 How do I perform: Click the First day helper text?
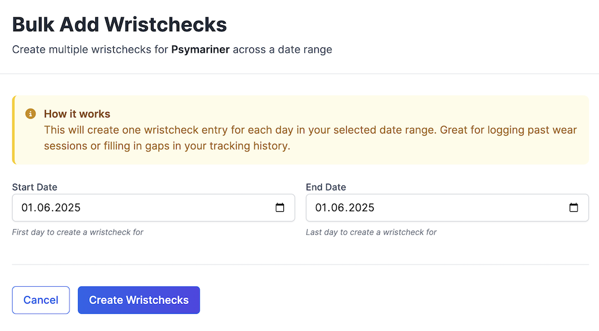tap(78, 232)
